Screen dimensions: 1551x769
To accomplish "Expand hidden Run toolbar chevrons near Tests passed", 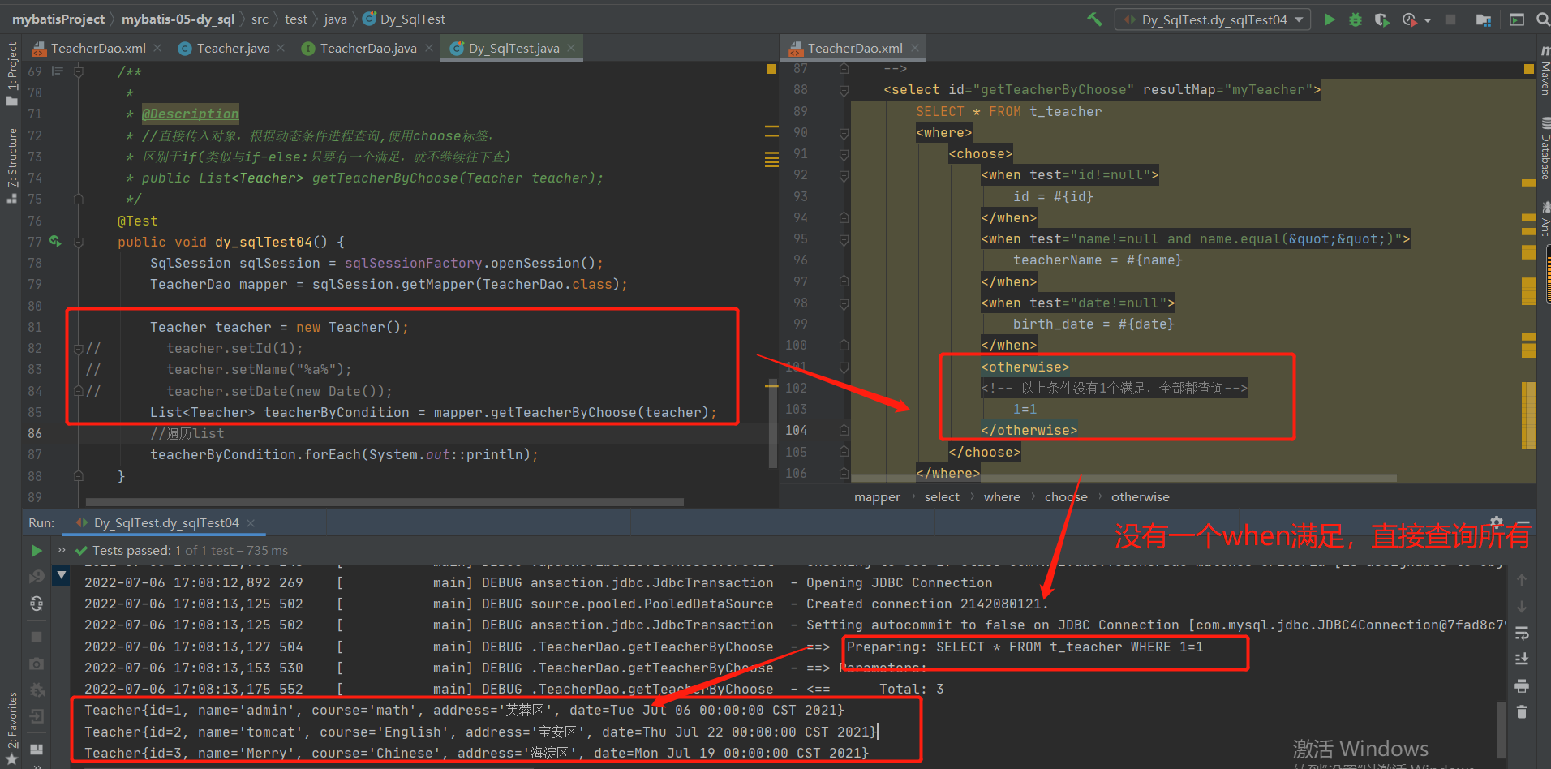I will pyautogui.click(x=62, y=550).
